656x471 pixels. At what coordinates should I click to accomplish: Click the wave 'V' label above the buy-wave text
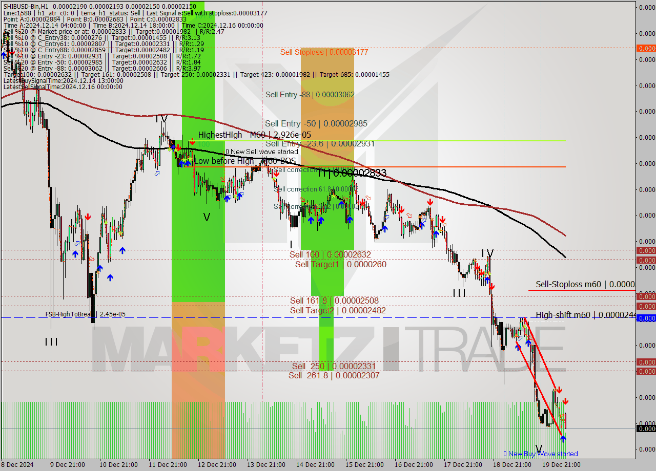point(539,448)
